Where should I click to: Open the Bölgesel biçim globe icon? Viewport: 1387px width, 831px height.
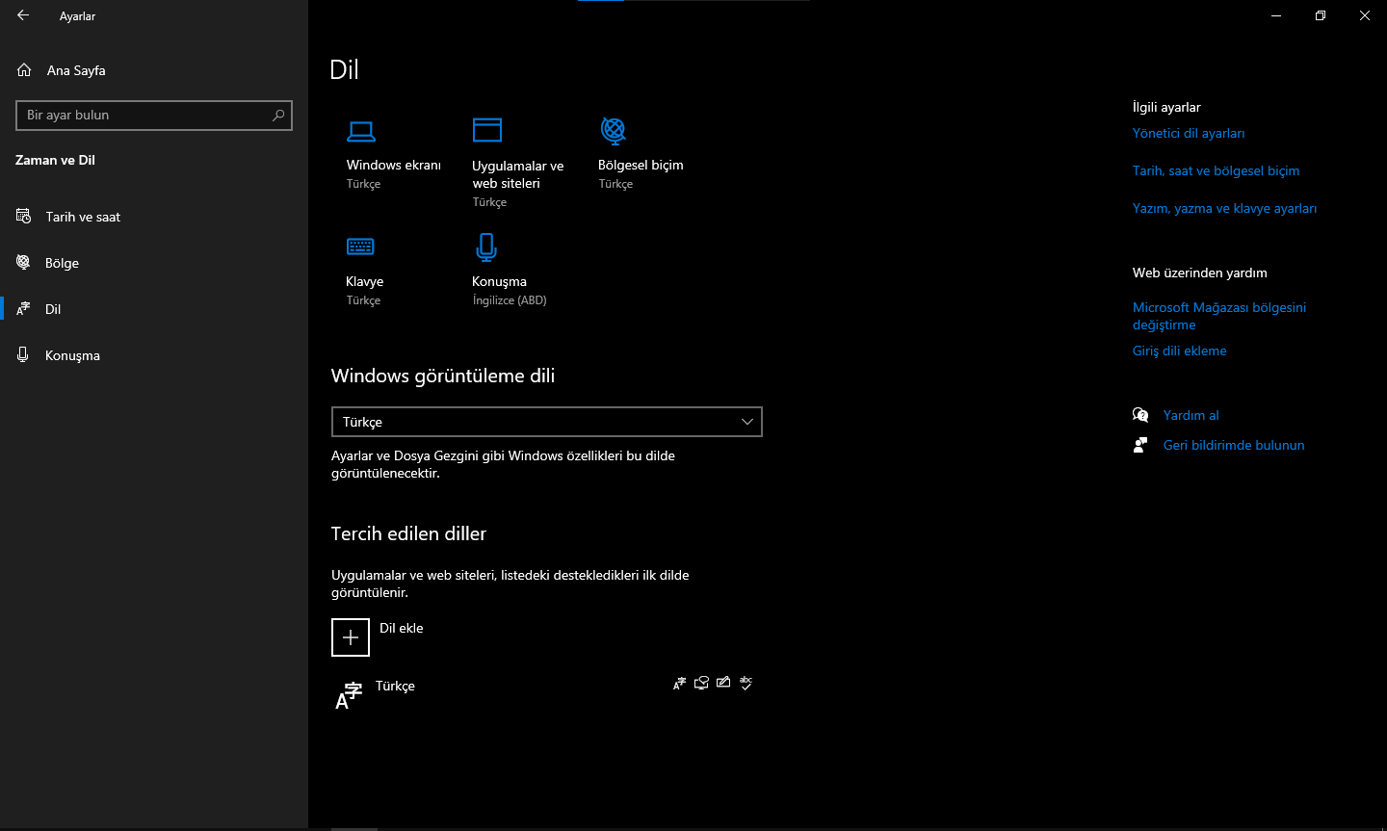tap(614, 130)
